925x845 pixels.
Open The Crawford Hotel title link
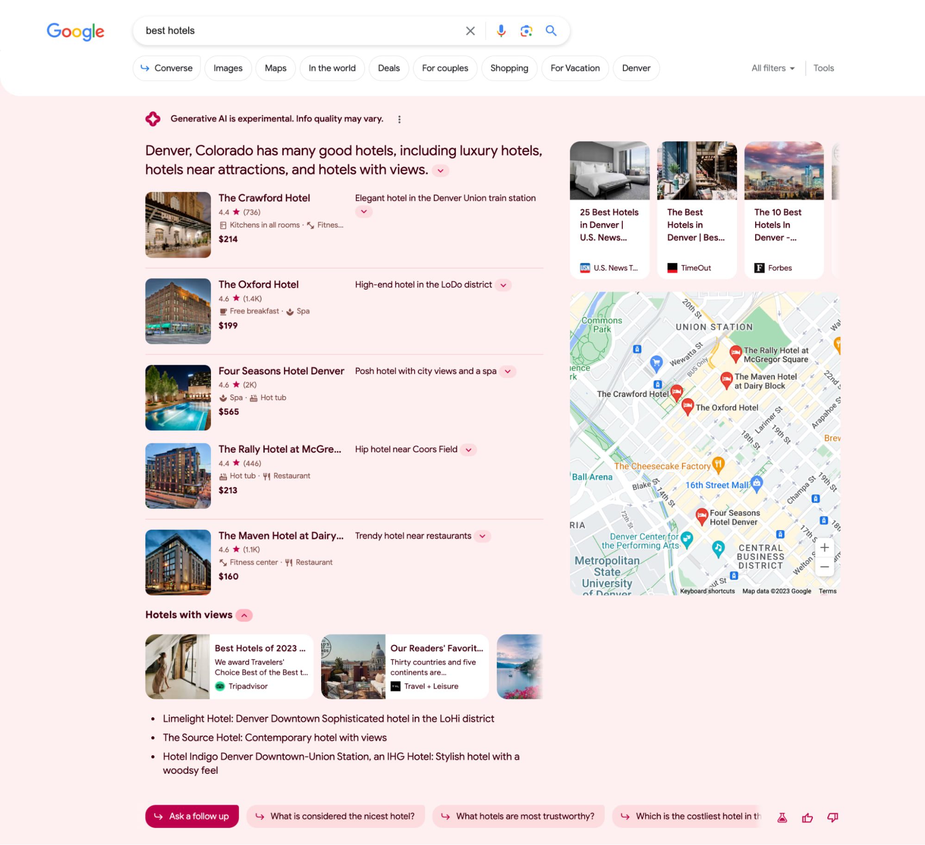[264, 198]
